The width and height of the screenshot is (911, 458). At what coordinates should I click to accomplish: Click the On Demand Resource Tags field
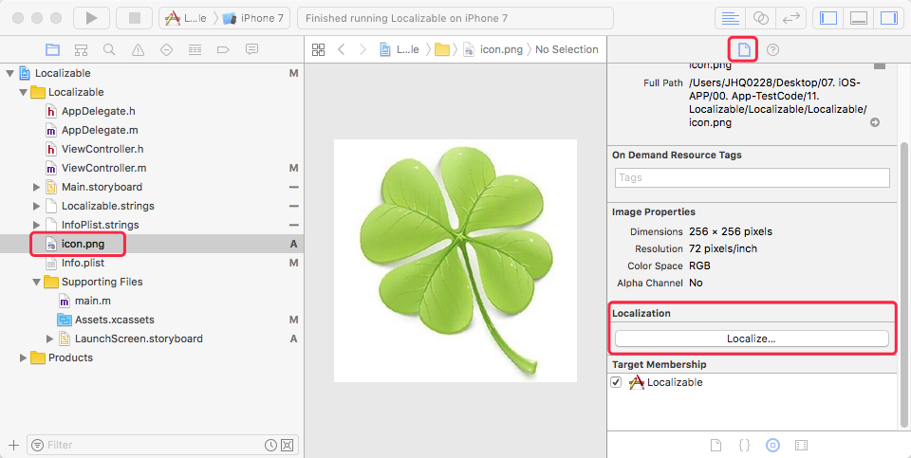click(x=752, y=177)
